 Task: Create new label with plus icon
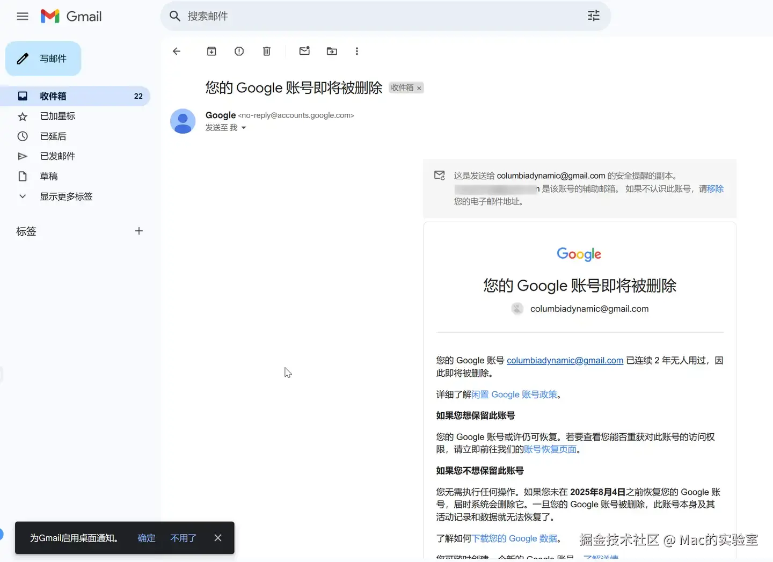tap(139, 231)
